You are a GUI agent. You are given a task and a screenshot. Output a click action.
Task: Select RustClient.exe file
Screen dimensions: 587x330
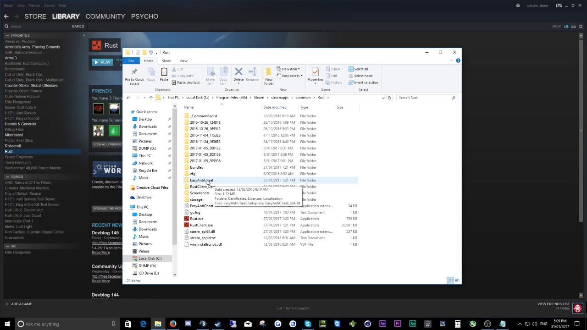(201, 225)
